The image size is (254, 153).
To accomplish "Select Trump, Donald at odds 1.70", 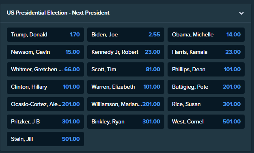I will point(45,34).
